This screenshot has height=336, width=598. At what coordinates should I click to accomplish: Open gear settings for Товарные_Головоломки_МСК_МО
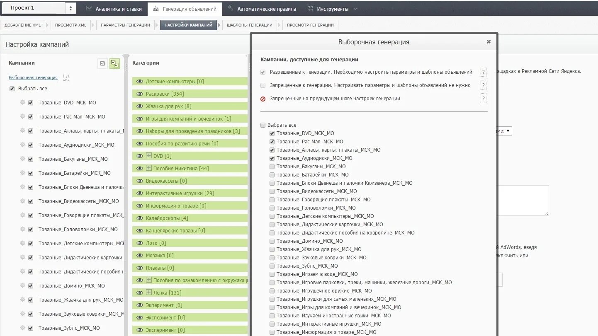point(22,229)
